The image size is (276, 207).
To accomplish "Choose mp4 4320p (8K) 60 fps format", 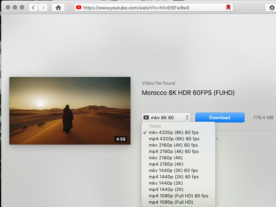I will coord(174,139).
